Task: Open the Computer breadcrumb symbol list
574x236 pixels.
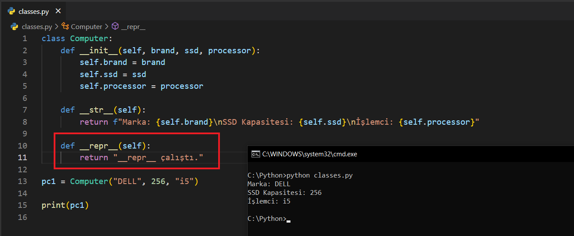Action: (87, 26)
